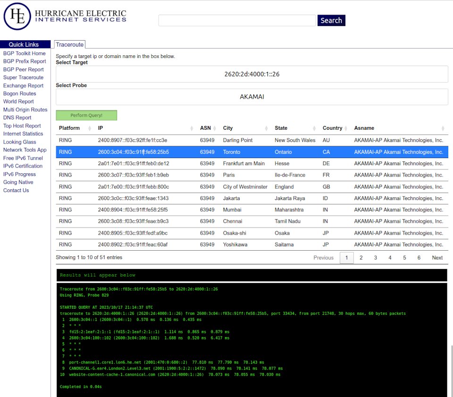Open BGP Prefix Report link
Viewport: 453px width, 397px height.
25,61
